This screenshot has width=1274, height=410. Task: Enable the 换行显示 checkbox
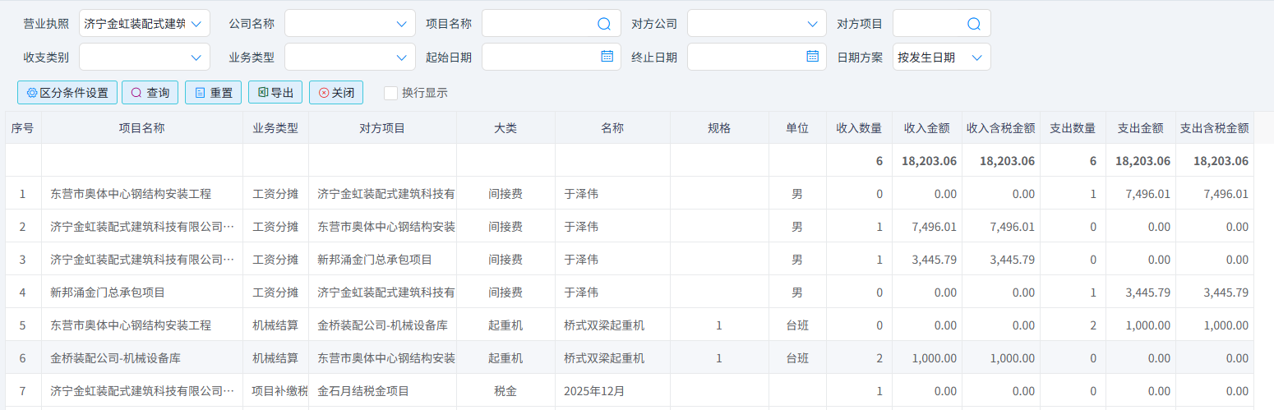(390, 93)
